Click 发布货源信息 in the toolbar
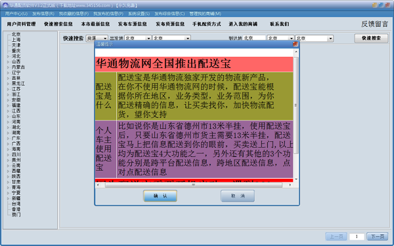 click(x=170, y=24)
